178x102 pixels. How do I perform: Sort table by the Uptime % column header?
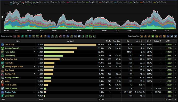pyautogui.click(x=157, y=41)
